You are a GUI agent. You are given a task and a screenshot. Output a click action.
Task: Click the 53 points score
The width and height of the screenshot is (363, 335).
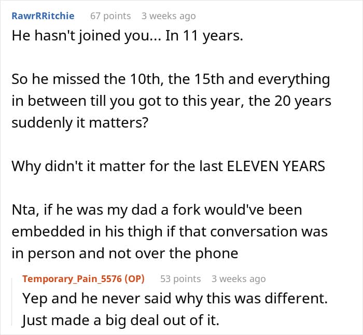[180, 278]
